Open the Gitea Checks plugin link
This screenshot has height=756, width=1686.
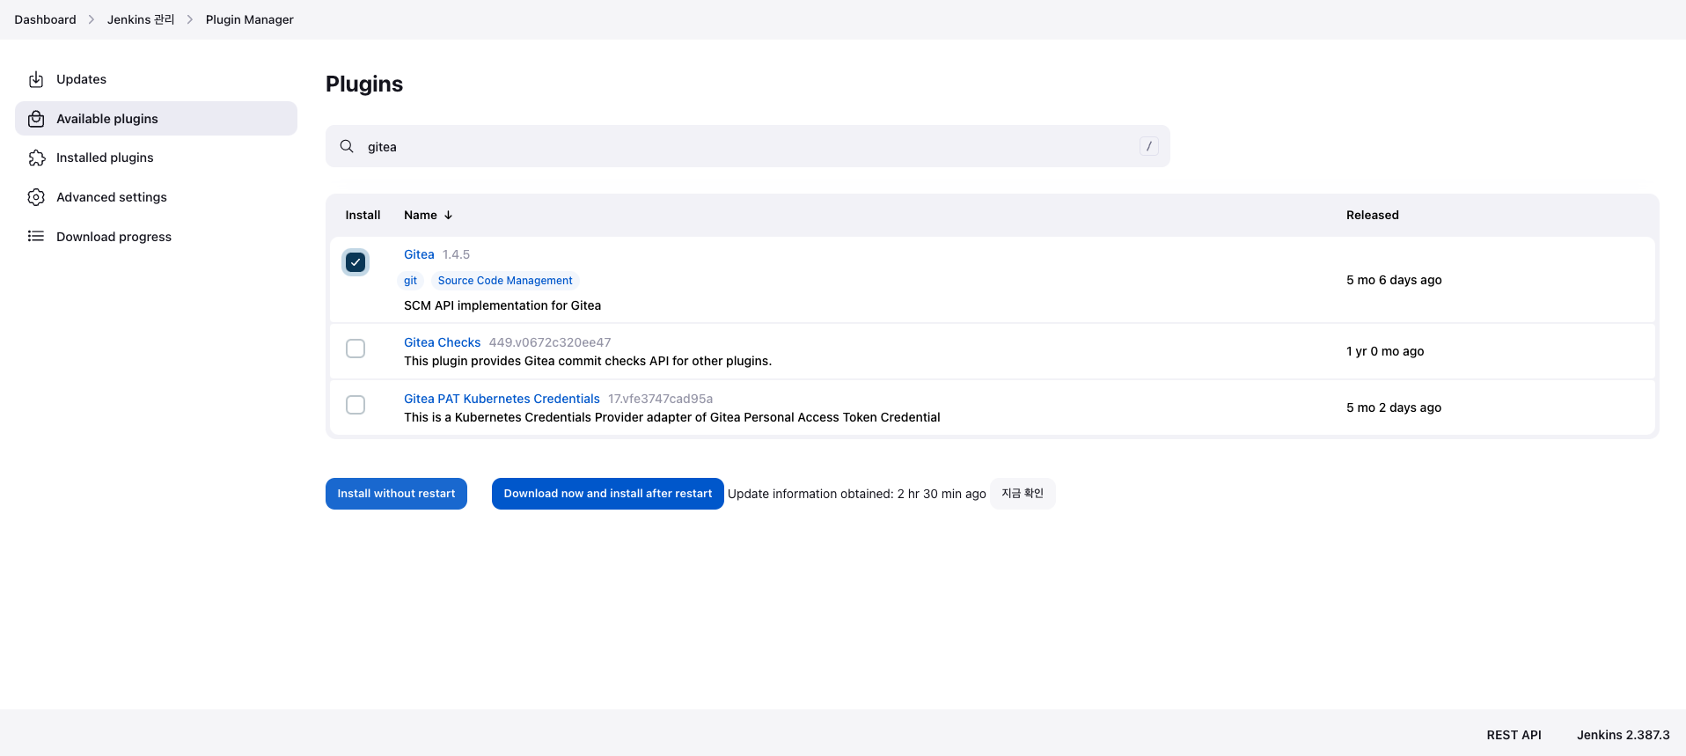click(x=442, y=342)
